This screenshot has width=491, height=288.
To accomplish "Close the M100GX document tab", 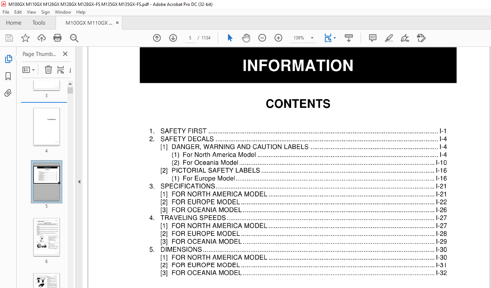I will point(118,23).
